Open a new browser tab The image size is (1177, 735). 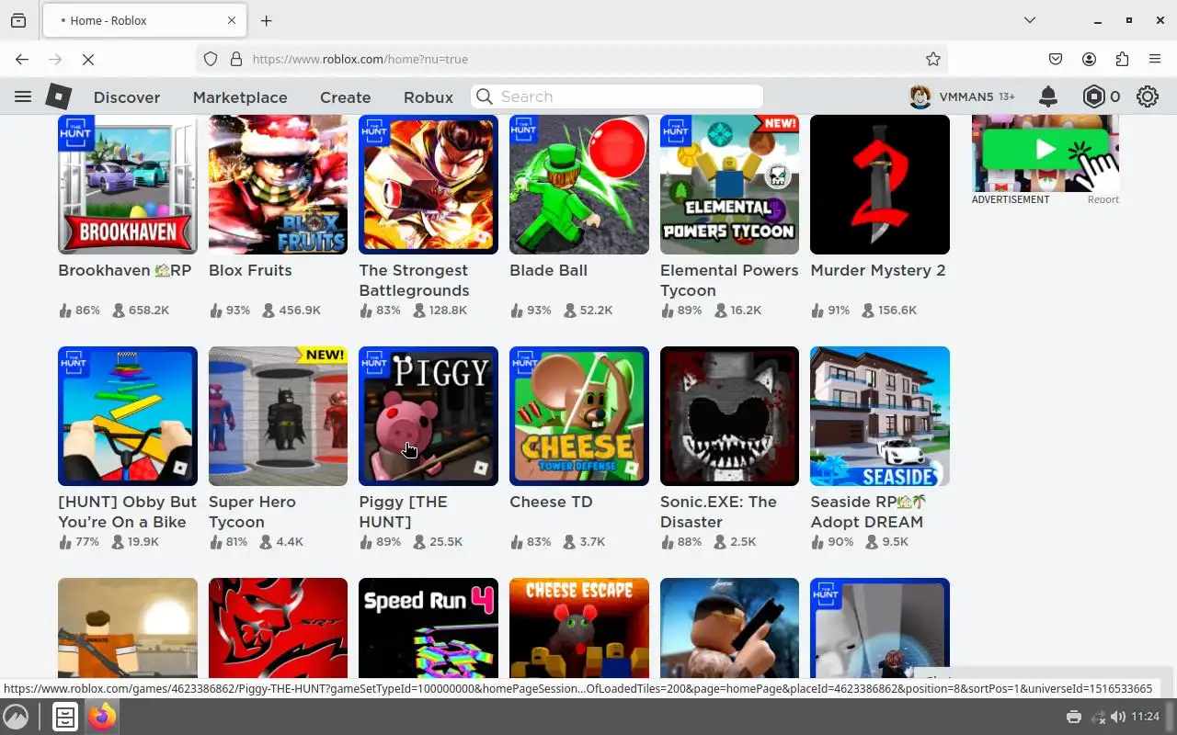(266, 20)
